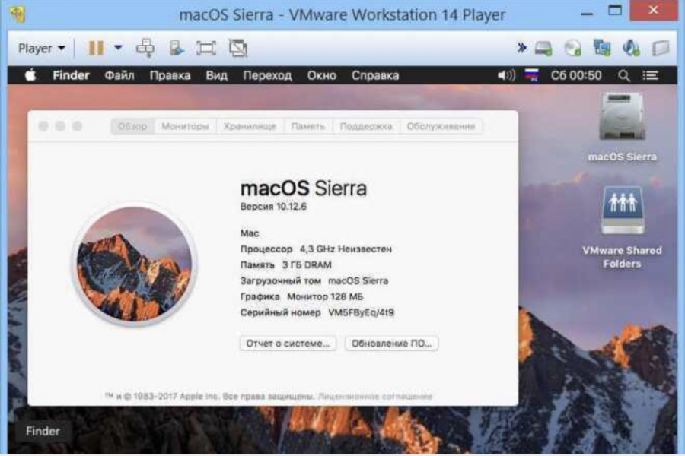Image resolution: width=685 pixels, height=456 pixels.
Task: Click the CD/DVD drive device icon
Action: coord(572,48)
